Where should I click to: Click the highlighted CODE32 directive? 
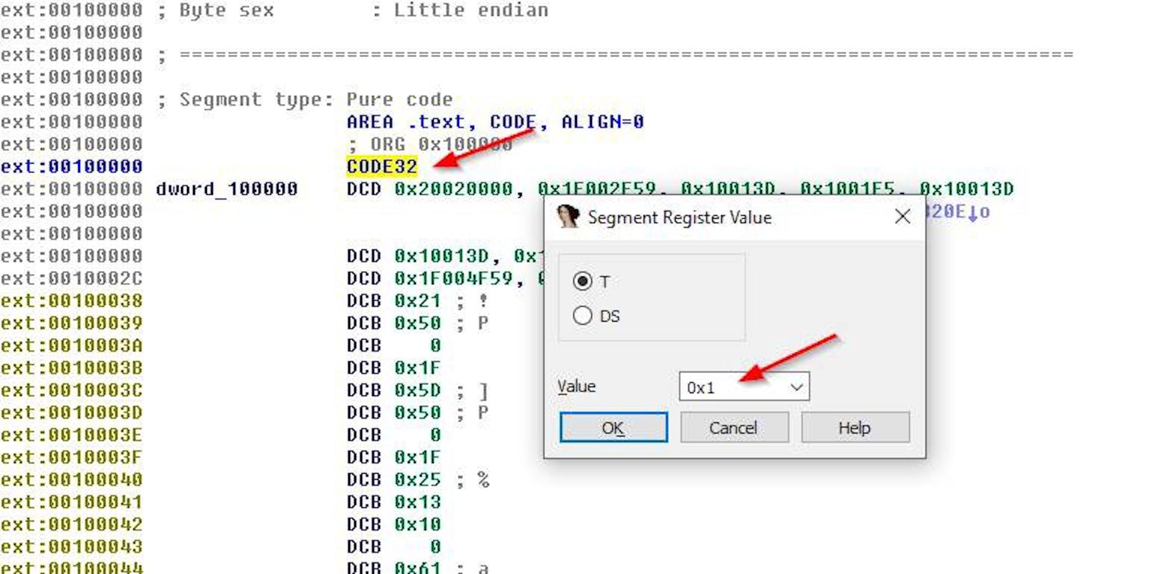[x=381, y=166]
